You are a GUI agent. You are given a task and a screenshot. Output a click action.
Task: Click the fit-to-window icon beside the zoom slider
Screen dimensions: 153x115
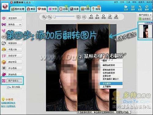[x=78, y=17]
